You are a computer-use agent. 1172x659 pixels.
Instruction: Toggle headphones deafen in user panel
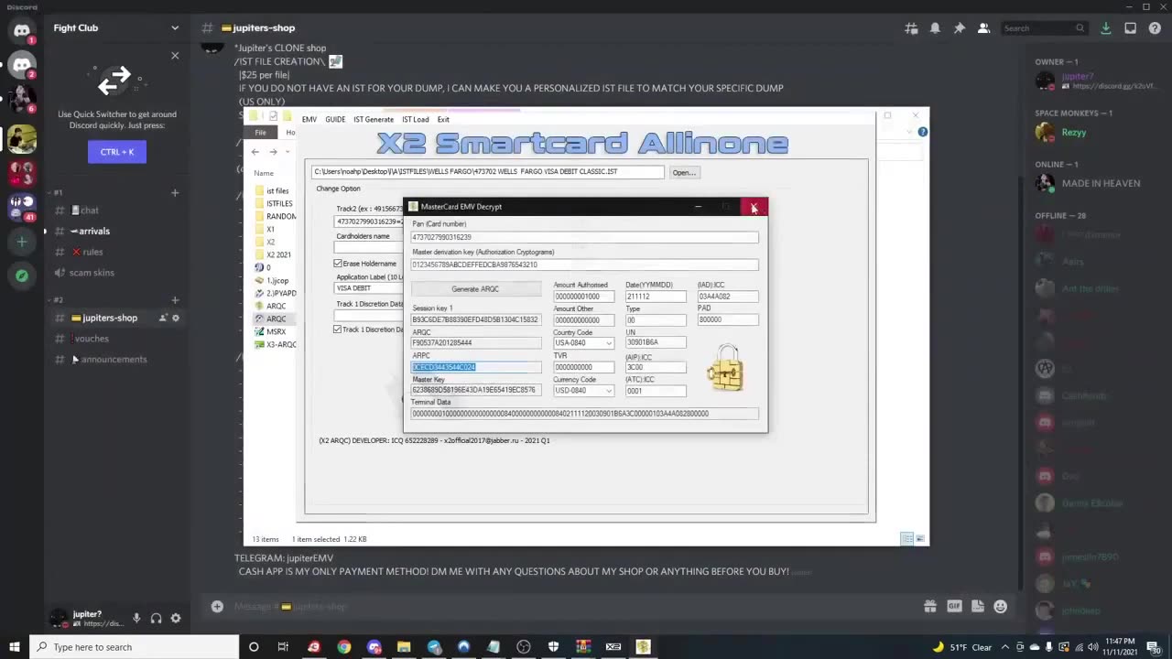pos(156,619)
